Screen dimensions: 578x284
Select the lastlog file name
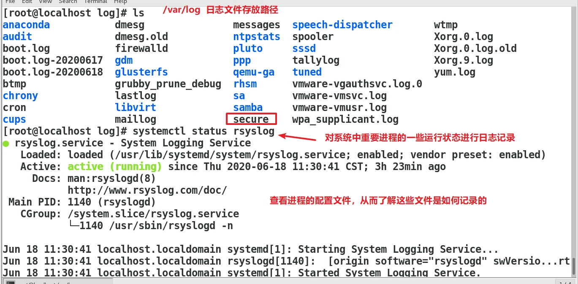136,96
